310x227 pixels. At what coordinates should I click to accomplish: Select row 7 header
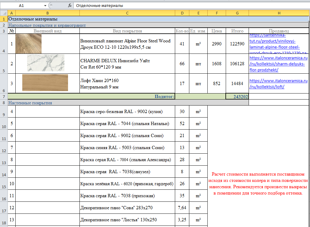(4, 97)
